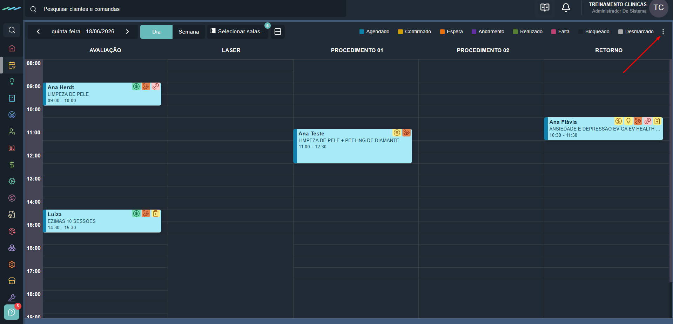673x324 pixels.
Task: Open the green dollar sign icon
Action: coord(12,165)
